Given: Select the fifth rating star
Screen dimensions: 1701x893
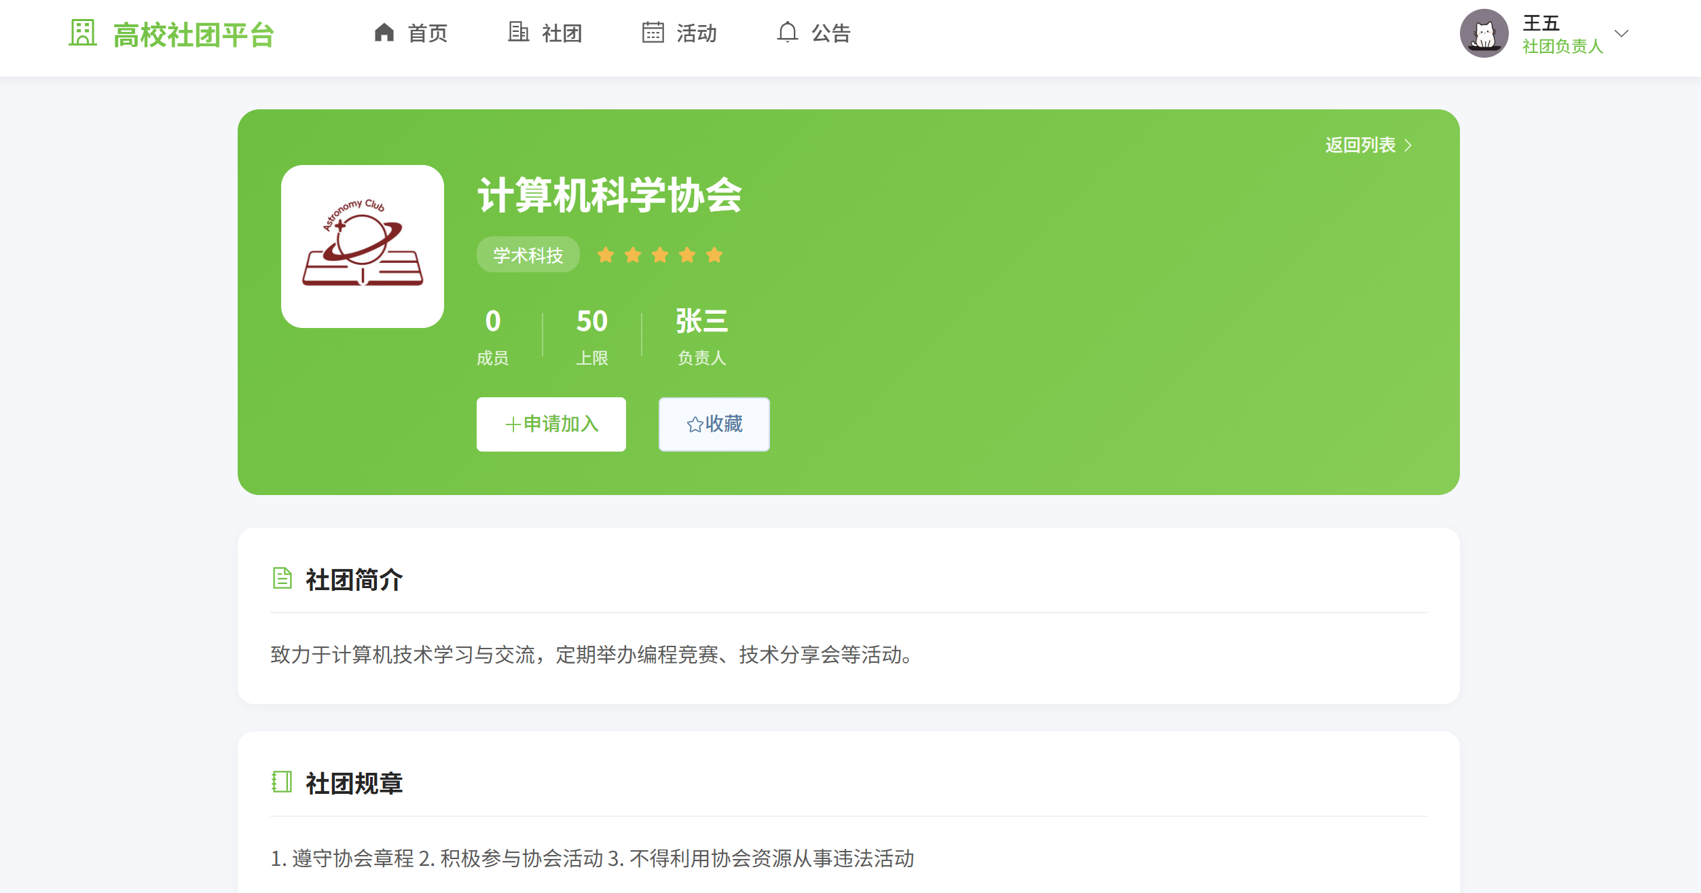Looking at the screenshot, I should 714,255.
